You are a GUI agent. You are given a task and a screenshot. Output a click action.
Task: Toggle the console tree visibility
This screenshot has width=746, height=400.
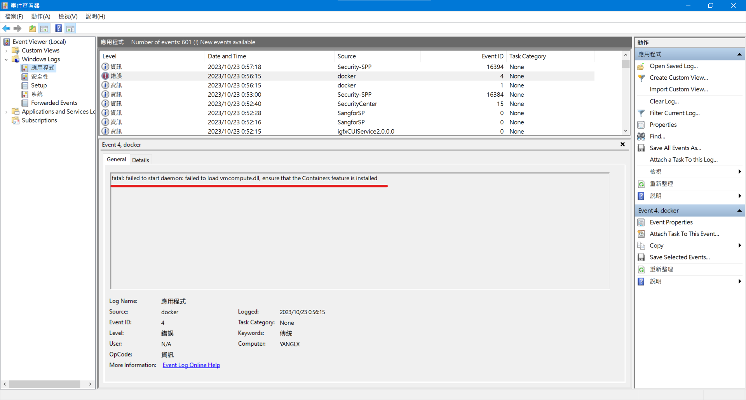tap(44, 28)
